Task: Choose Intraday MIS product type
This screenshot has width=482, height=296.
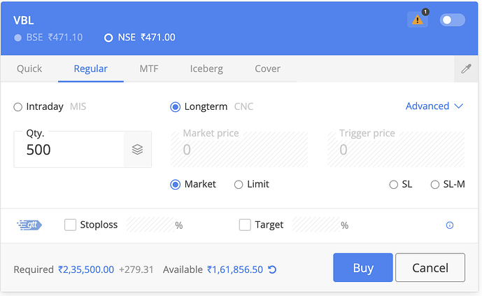Action: (x=18, y=107)
